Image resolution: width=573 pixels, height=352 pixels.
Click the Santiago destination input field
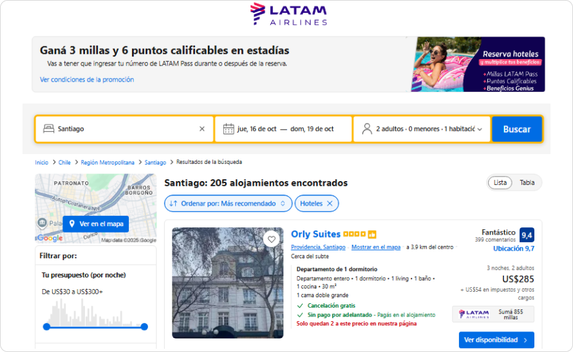point(124,128)
